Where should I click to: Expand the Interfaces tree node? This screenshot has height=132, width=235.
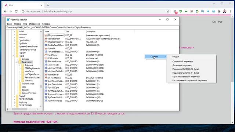[x=20, y=71]
